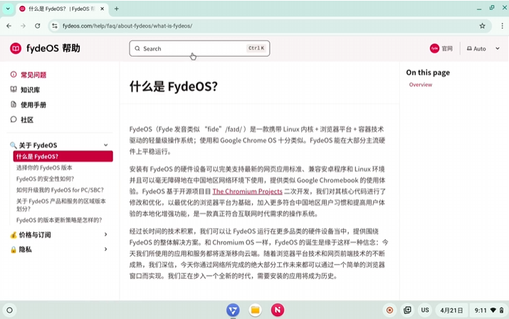Close the 什么是 FydeOS tab
Image resolution: width=509 pixels, height=319 pixels.
point(103,9)
